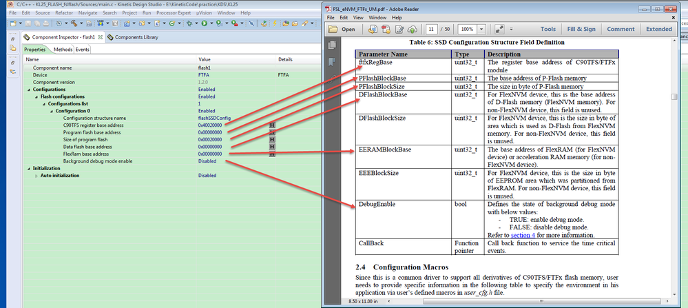This screenshot has width=688, height=308.
Task: Toggle Flash configurations Enabled value
Action: click(x=207, y=96)
